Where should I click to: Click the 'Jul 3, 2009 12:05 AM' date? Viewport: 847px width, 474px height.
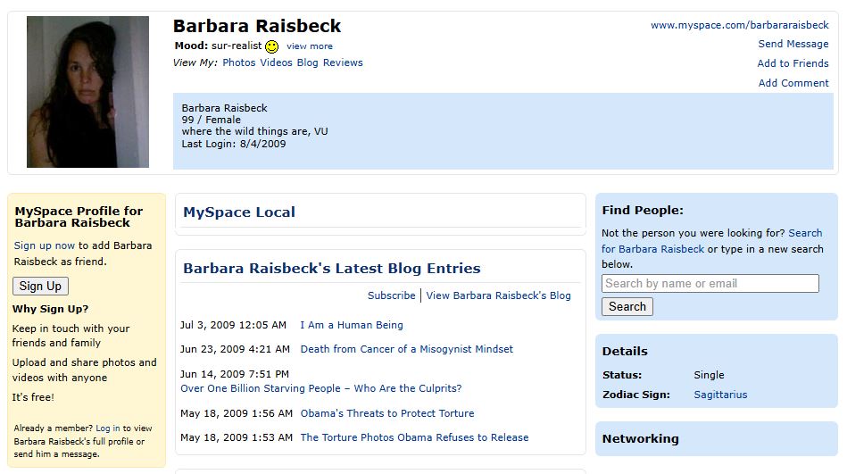click(233, 325)
